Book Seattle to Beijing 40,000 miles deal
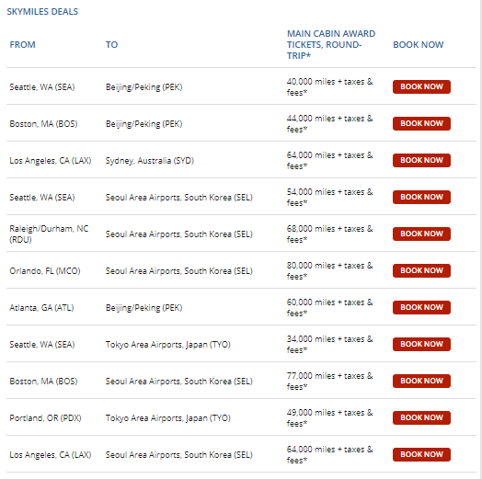The width and height of the screenshot is (482, 479). click(x=421, y=87)
